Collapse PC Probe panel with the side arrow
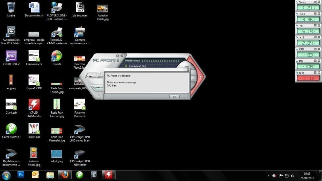The width and height of the screenshot is (322, 181). tap(200, 77)
